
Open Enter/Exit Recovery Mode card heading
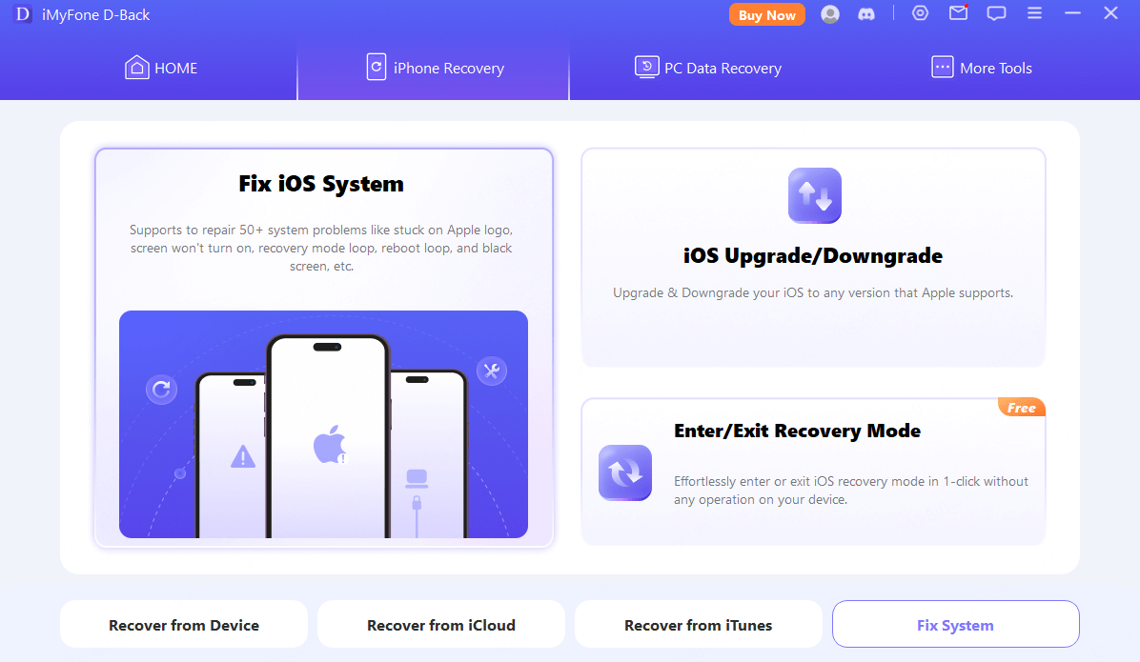pyautogui.click(x=797, y=431)
